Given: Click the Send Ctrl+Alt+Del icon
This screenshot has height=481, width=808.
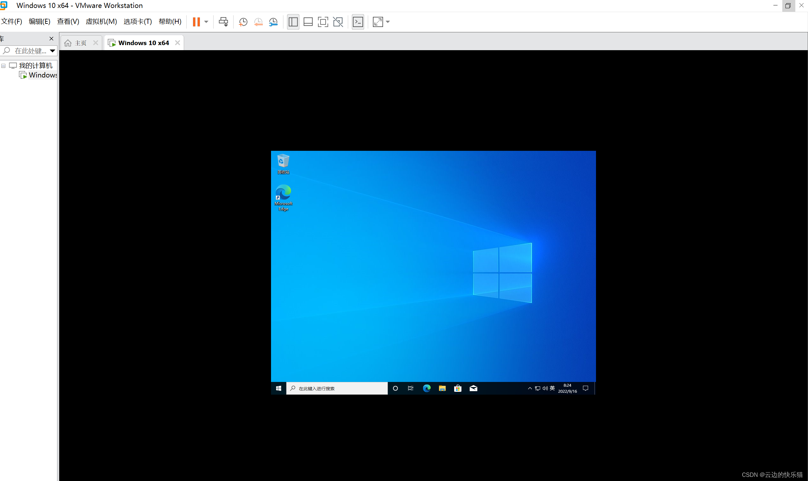Looking at the screenshot, I should tap(223, 22).
